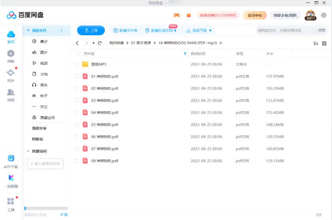Viewport: 332px width, 220px height.
Task: Click the three-dot menu beside 我的文件
Action: click(x=61, y=31)
